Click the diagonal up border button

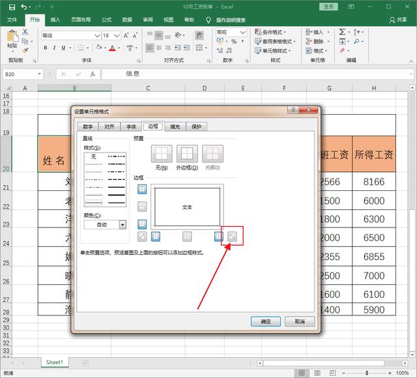coord(142,237)
